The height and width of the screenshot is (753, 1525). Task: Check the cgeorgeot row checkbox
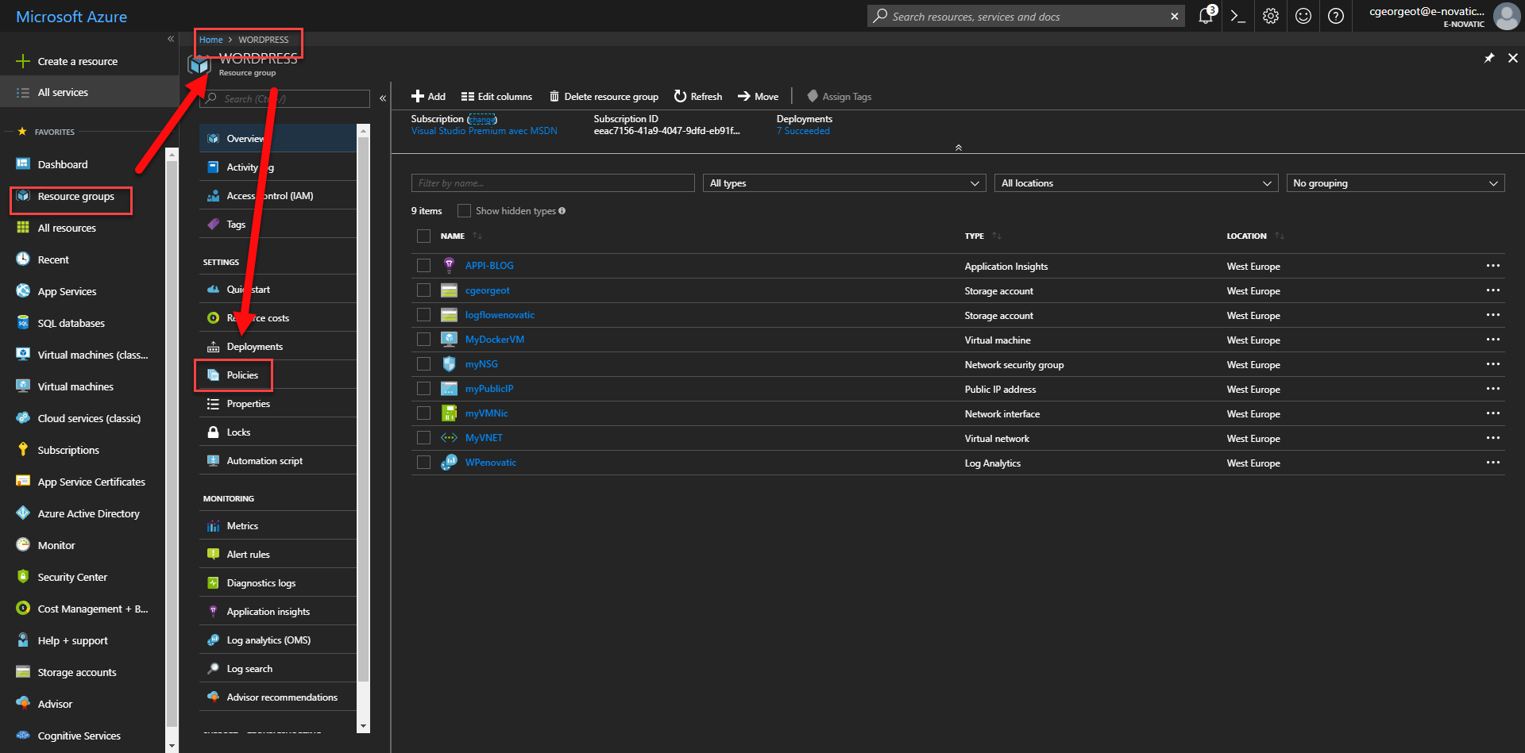click(423, 290)
